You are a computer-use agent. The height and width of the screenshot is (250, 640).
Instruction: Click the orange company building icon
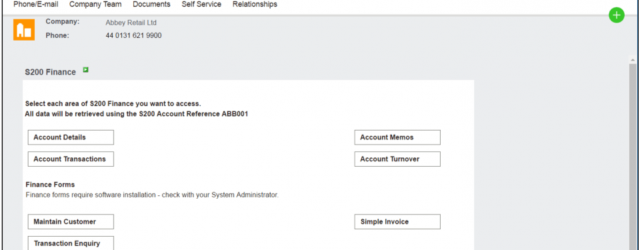24,30
